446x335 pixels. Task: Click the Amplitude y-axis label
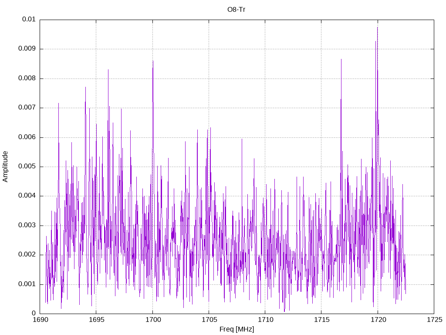5,167
